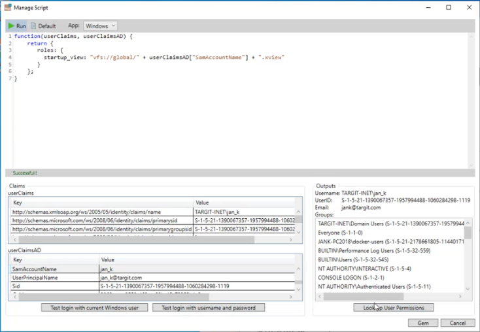Cancel the Manage Script dialog
The image size is (480, 332).
click(457, 323)
